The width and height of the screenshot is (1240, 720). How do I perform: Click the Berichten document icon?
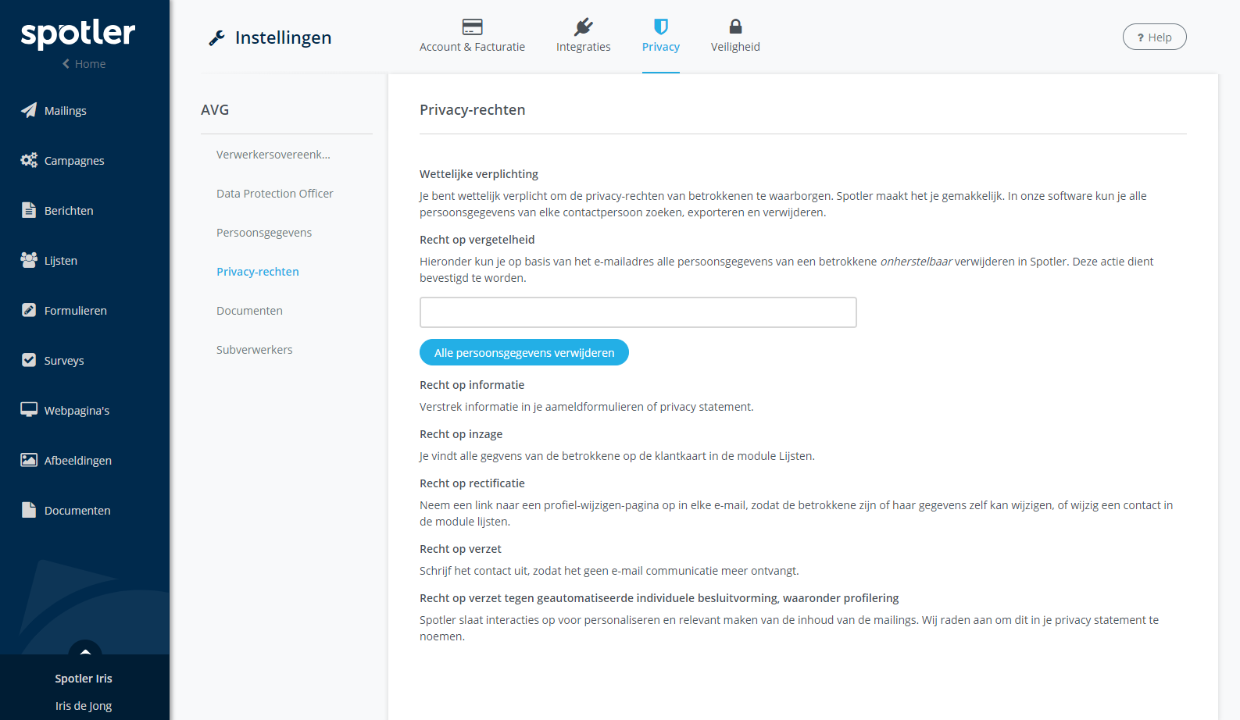(29, 210)
